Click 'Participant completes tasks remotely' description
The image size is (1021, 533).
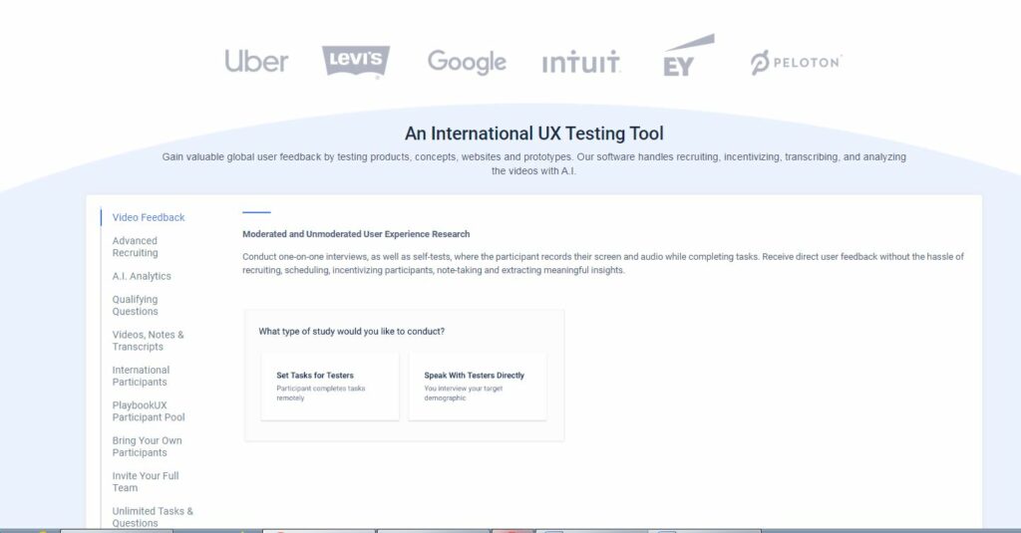tap(321, 394)
